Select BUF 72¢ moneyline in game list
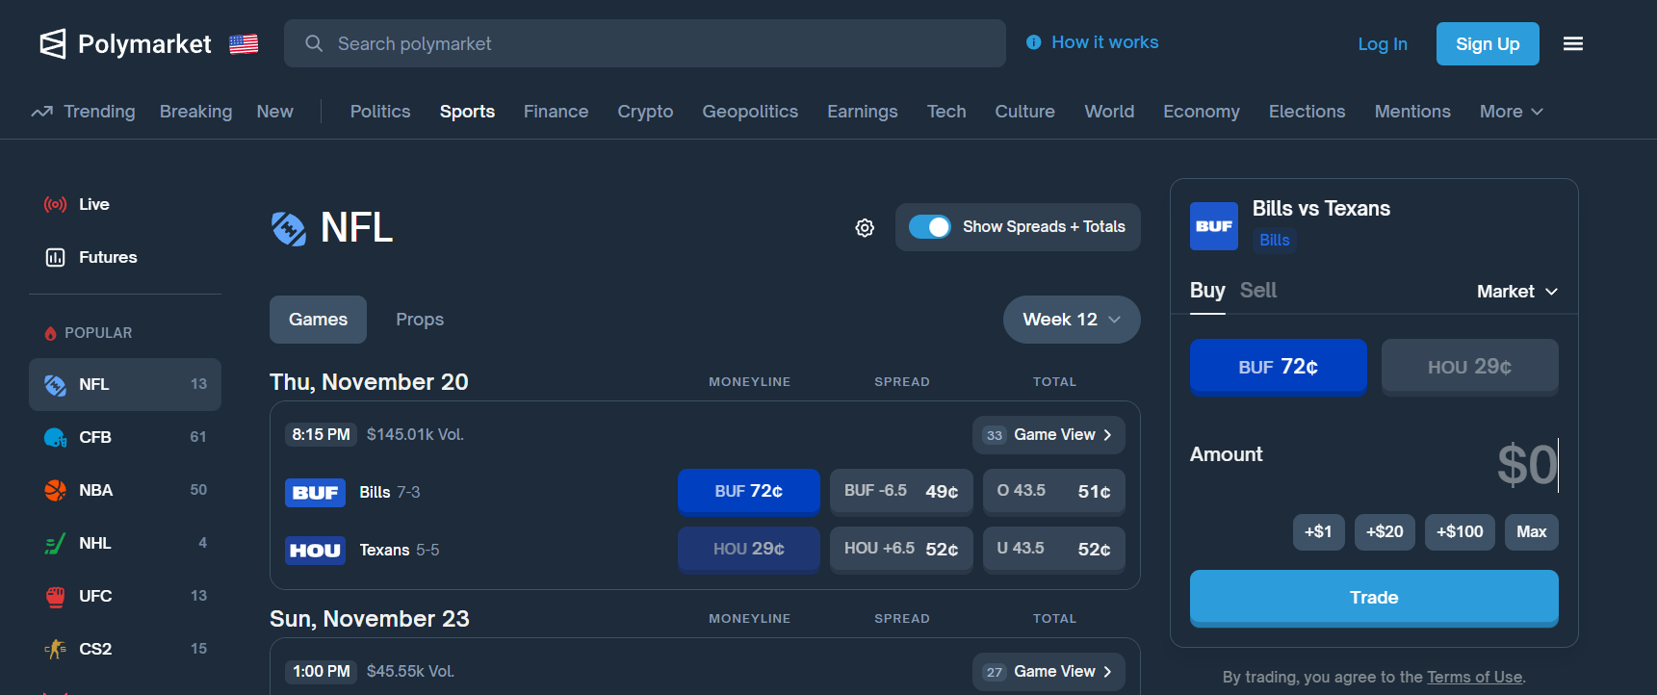Viewport: 1657px width, 695px height. 749,492
